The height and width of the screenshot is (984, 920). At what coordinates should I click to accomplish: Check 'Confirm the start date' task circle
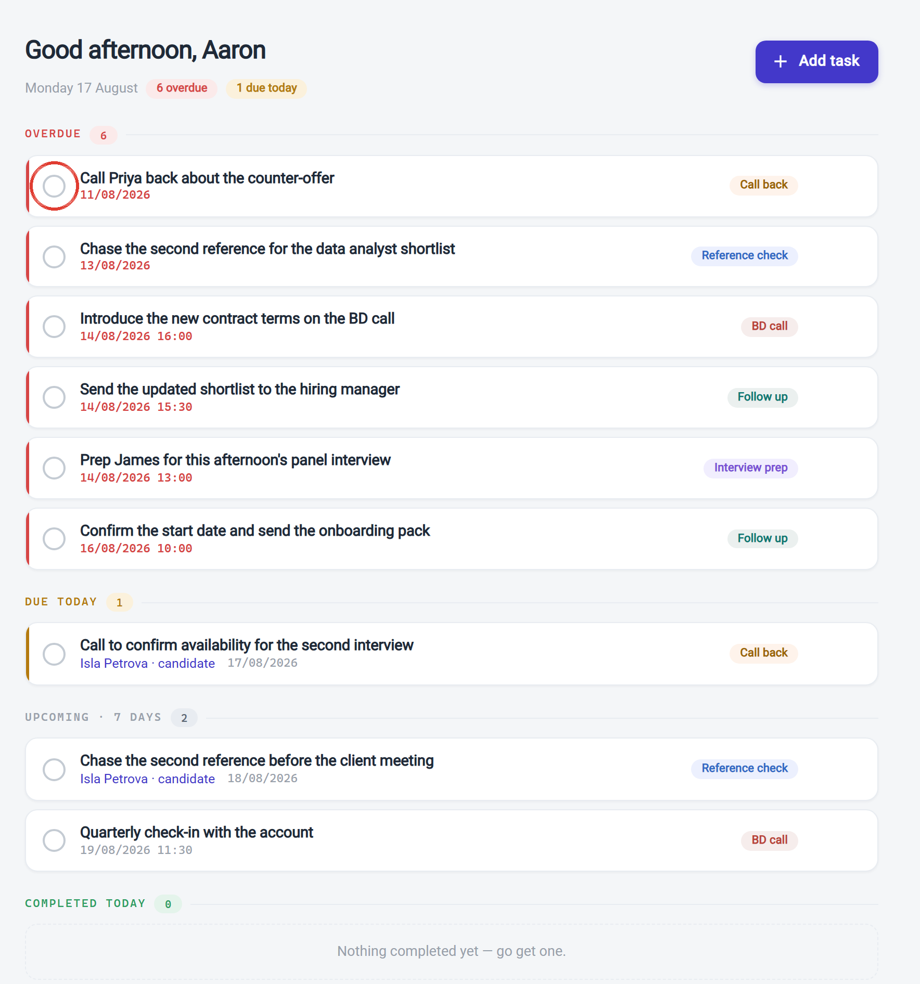[54, 539]
